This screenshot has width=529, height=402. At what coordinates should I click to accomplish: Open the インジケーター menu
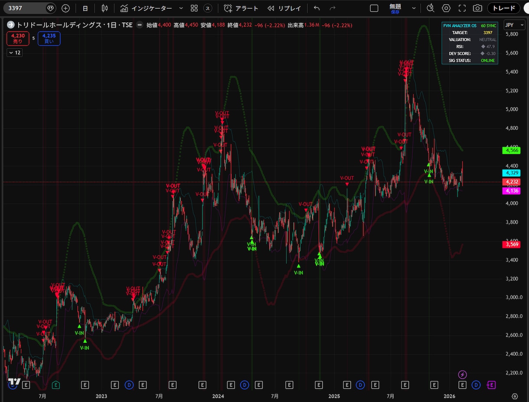click(x=146, y=8)
